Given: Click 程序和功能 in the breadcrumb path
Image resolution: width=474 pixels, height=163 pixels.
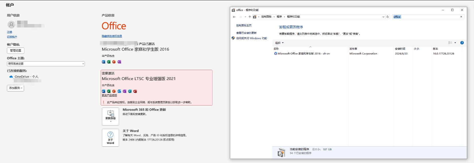Looking at the screenshot, I should tap(293, 17).
